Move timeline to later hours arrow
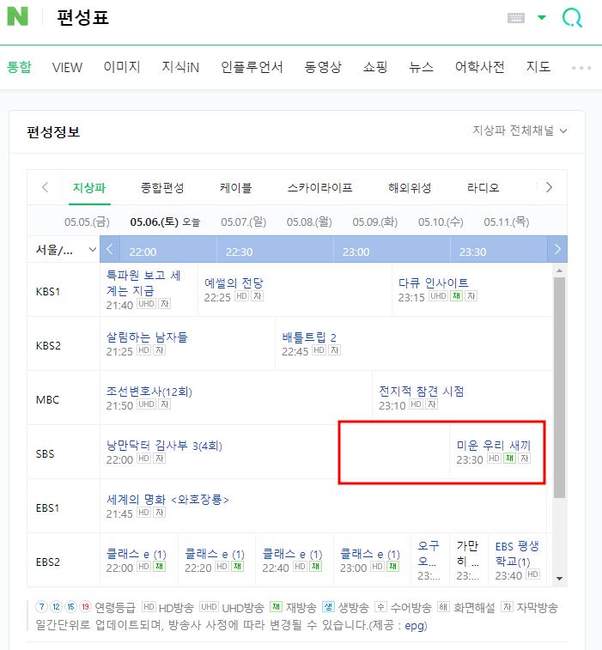602x650 pixels. [557, 249]
